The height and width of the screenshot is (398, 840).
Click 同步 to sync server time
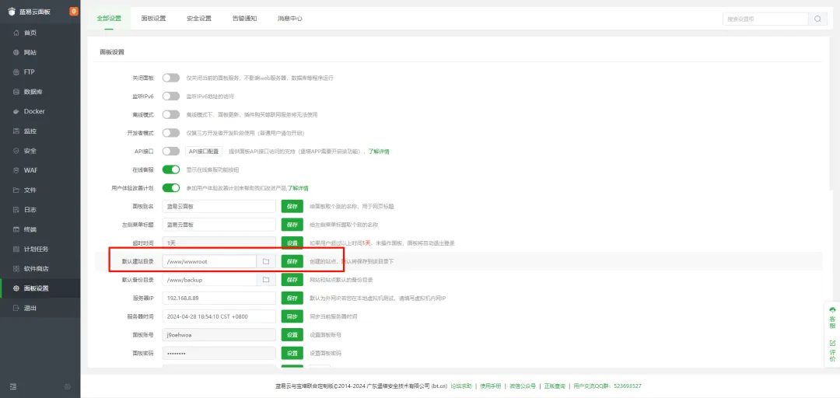point(292,316)
